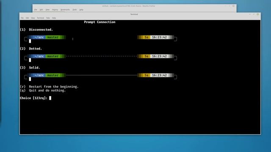Click '(q) Quit and do nothing.' line

point(43,90)
